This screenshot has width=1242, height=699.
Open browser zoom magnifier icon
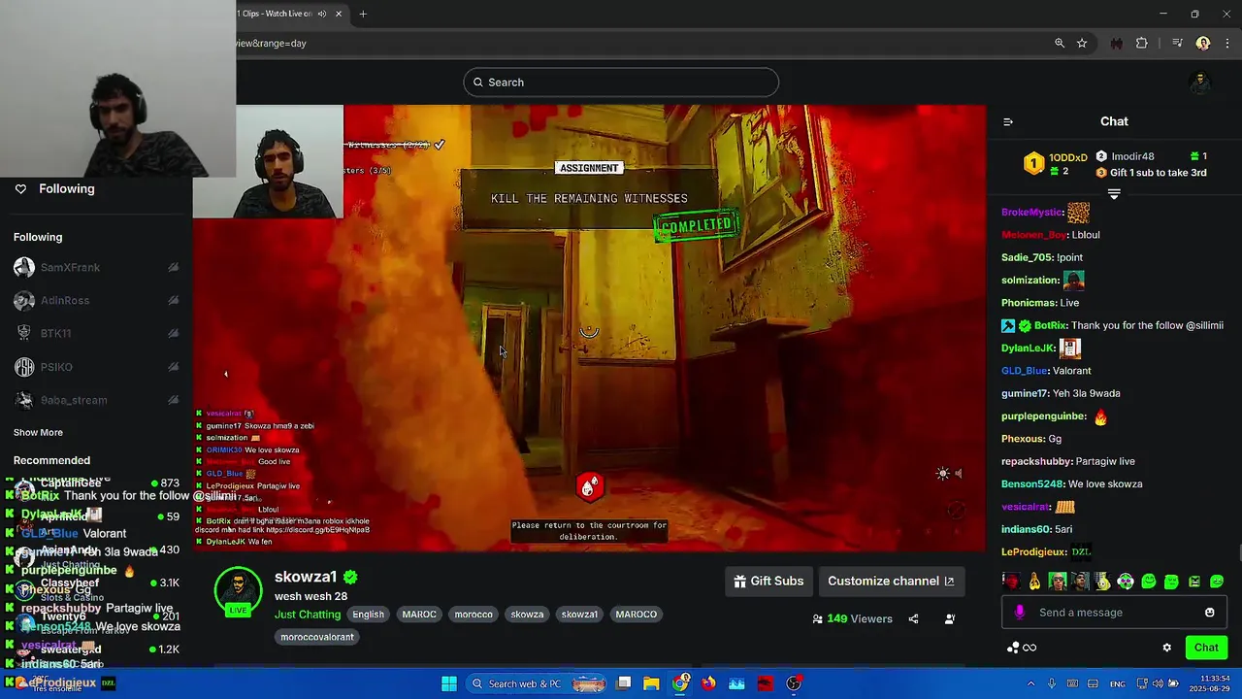coord(1060,43)
